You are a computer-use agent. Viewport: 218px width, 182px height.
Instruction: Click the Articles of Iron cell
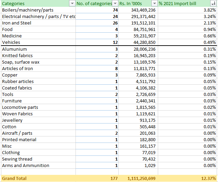point(38,68)
